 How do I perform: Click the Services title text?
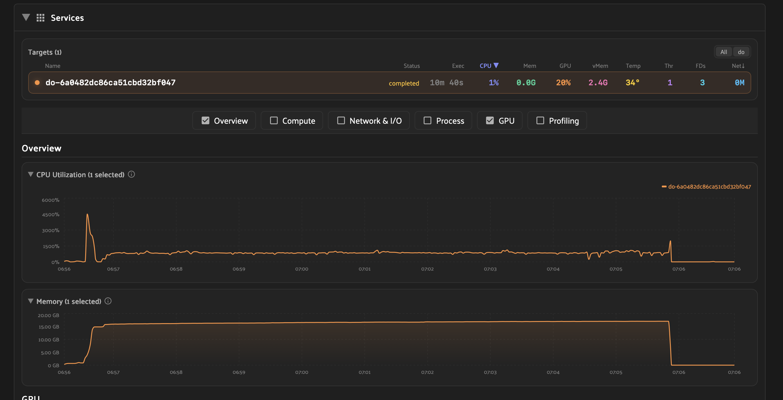(x=67, y=18)
